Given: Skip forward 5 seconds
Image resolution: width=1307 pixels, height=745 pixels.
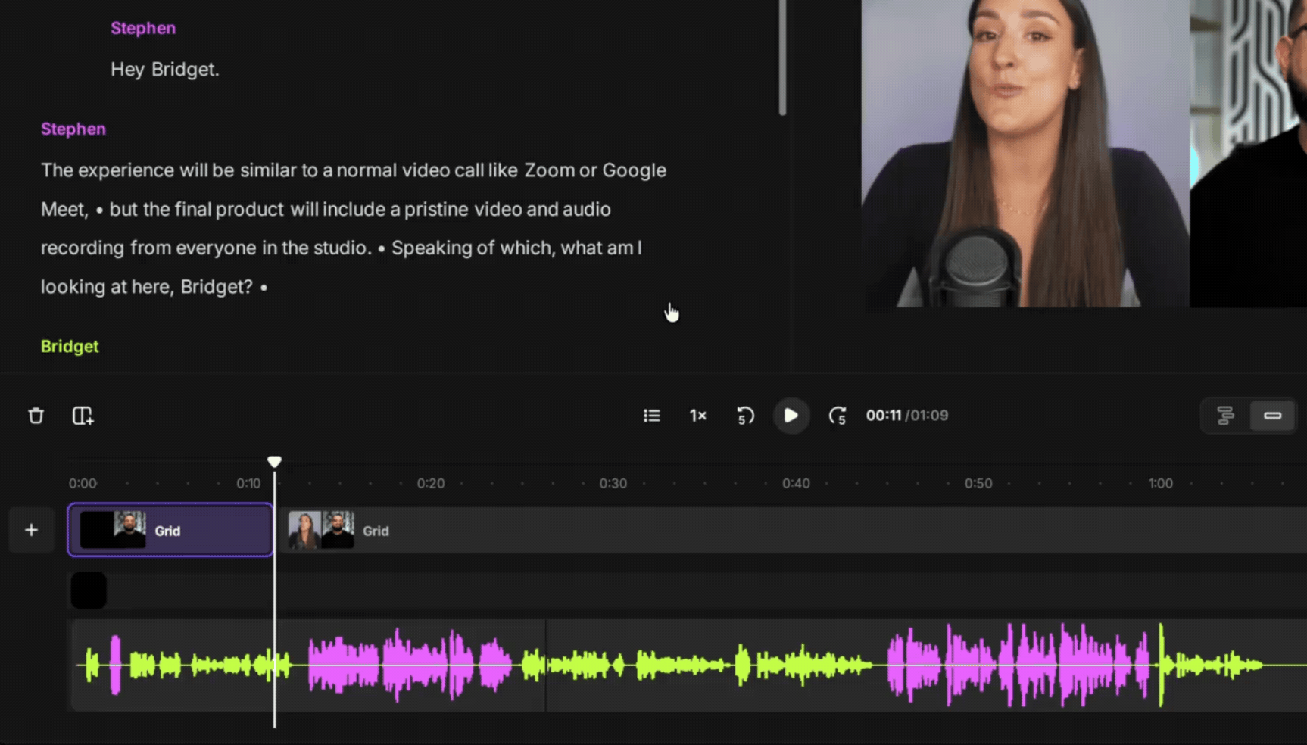Looking at the screenshot, I should (838, 416).
